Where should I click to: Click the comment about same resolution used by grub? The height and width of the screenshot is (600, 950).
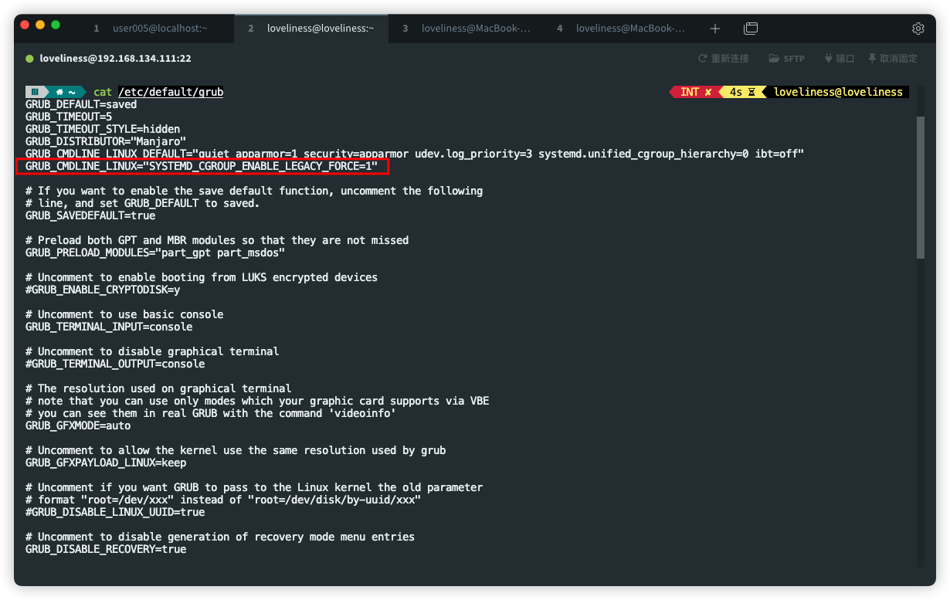pyautogui.click(x=236, y=450)
